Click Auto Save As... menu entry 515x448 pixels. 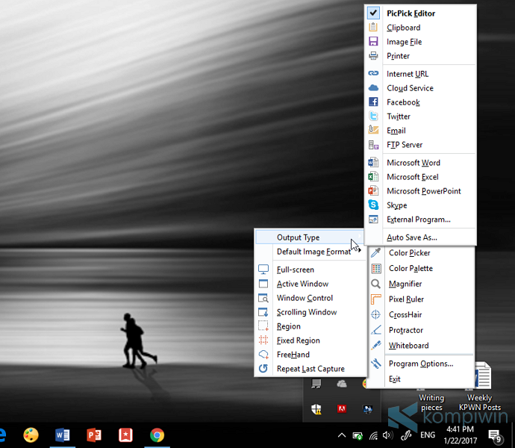tap(420, 237)
